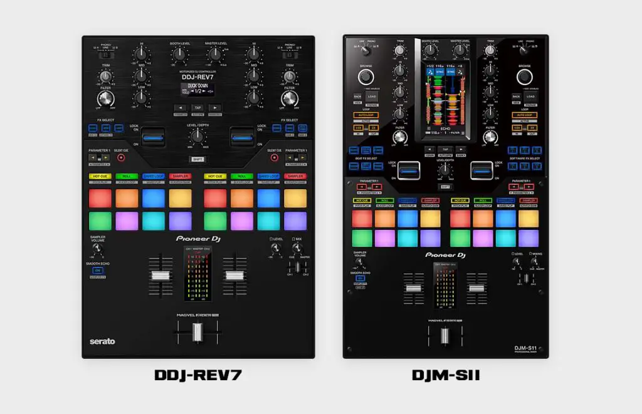Image resolution: width=642 pixels, height=414 pixels.
Task: Click the LEVEL/DEPTH knob on DJM-S11
Action: [x=445, y=170]
